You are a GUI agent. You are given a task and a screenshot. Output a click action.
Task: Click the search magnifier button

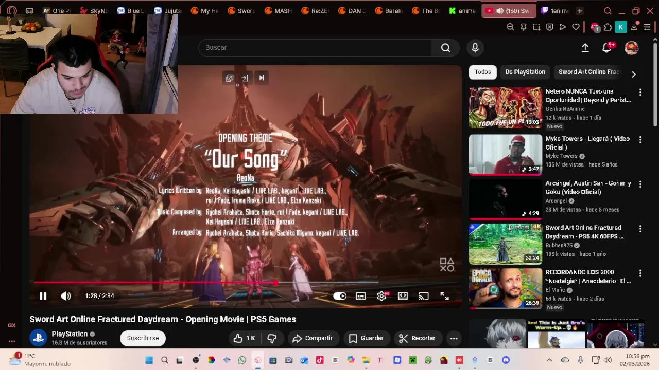point(445,47)
